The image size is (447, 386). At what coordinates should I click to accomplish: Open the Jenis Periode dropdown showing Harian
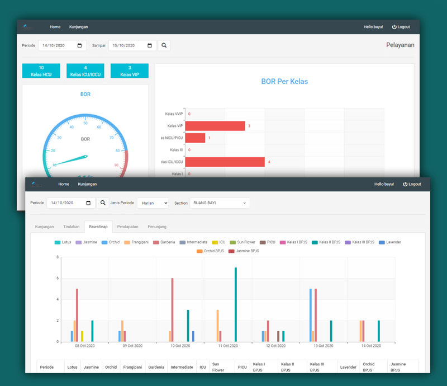click(153, 203)
